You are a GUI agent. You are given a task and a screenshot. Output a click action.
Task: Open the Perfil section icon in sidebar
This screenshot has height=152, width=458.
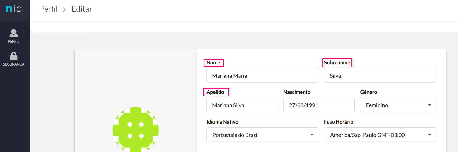coord(14,33)
